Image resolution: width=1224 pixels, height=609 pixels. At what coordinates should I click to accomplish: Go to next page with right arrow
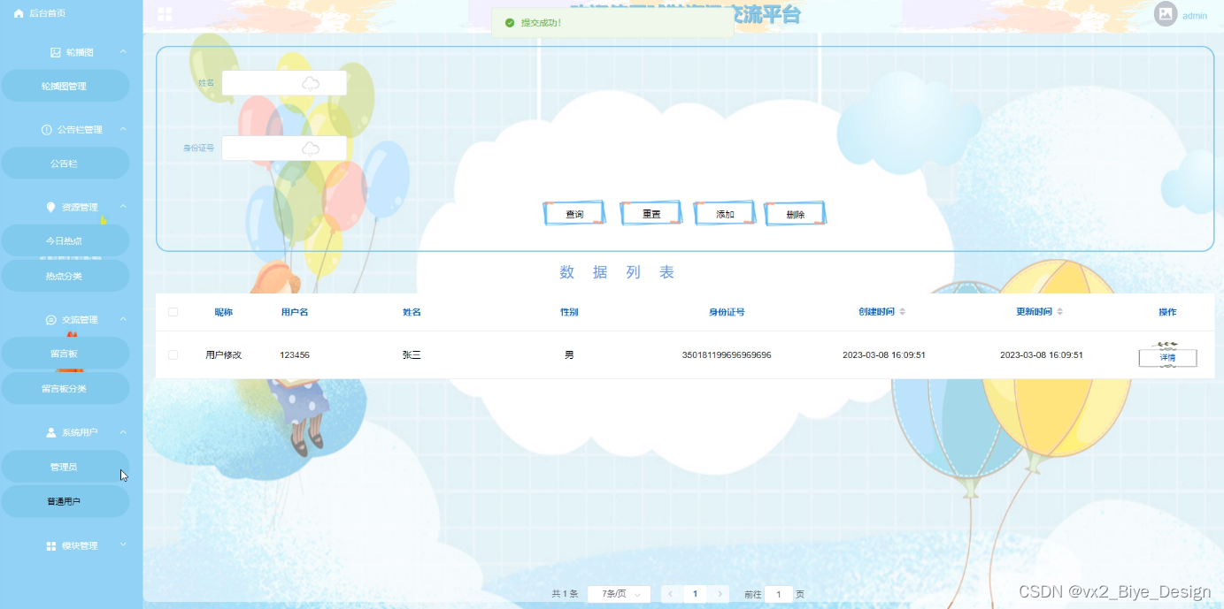(720, 594)
